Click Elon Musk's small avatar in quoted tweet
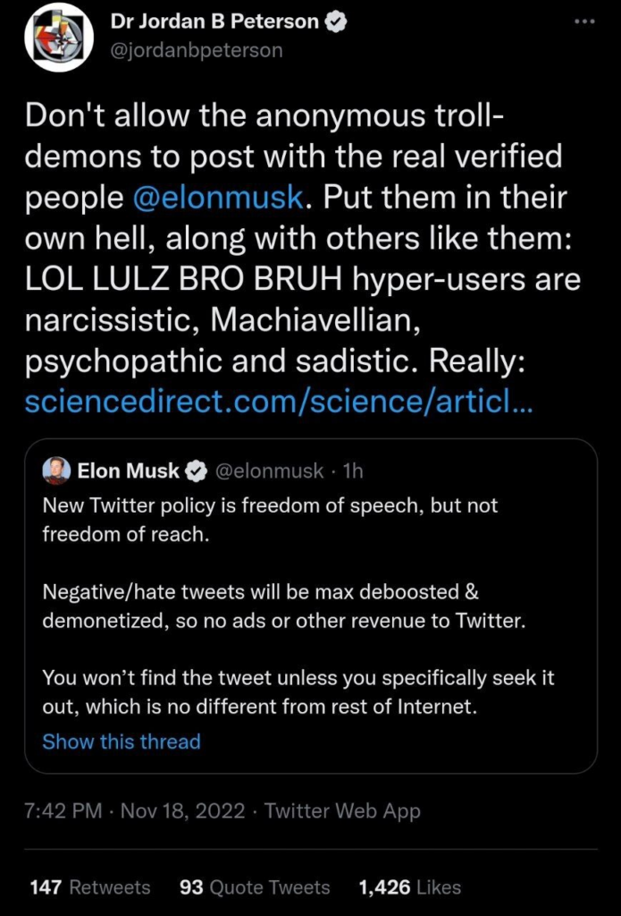 tap(57, 471)
